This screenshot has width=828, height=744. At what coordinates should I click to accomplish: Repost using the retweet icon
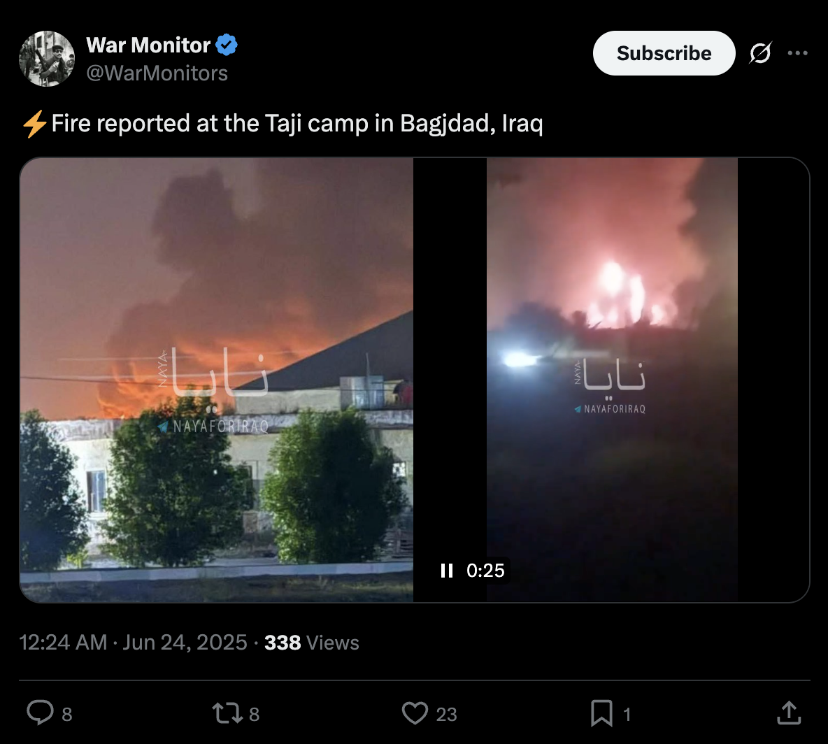(226, 713)
